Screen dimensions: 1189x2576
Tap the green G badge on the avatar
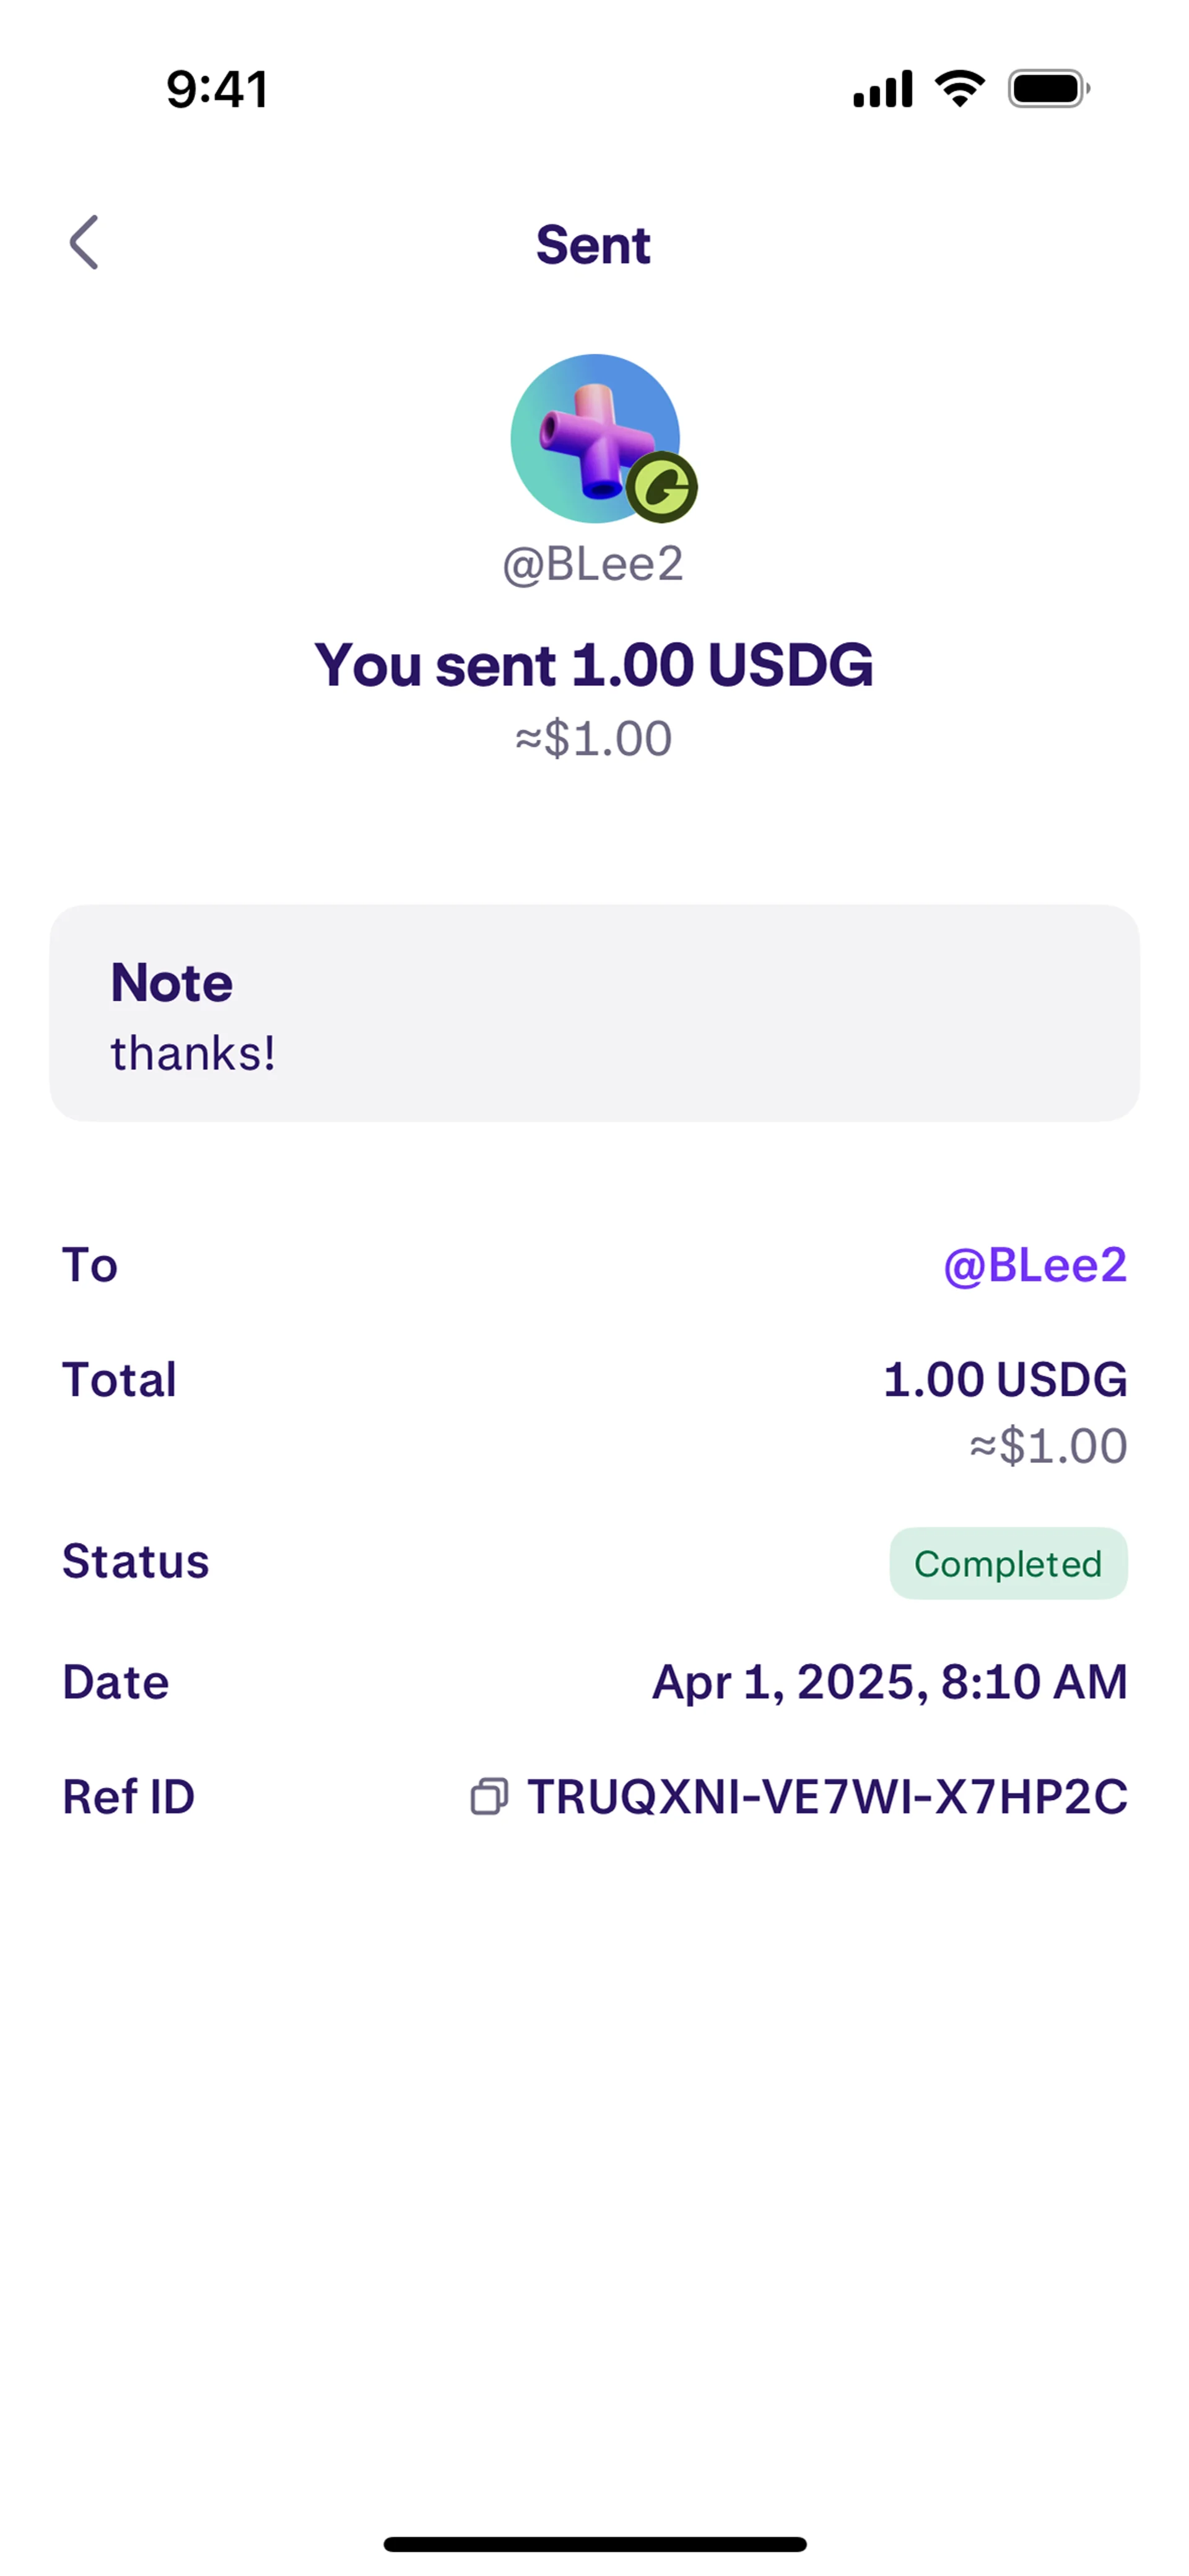(x=661, y=488)
